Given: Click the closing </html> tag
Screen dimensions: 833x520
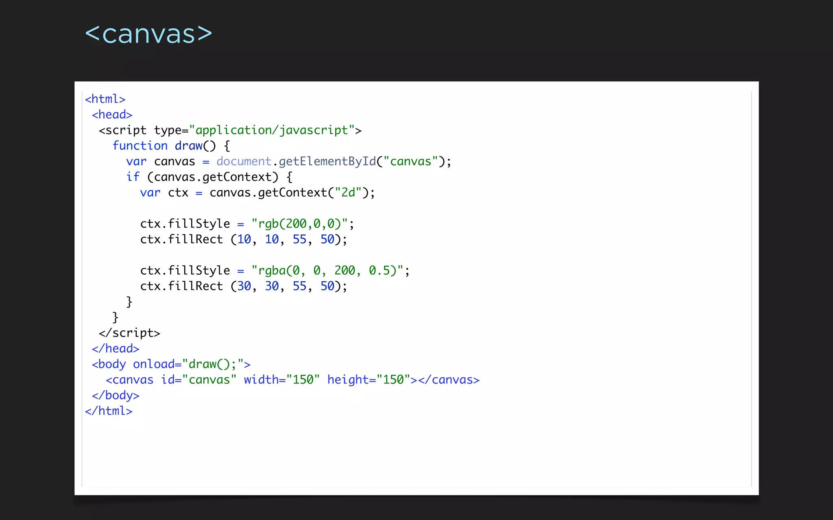Looking at the screenshot, I should [x=109, y=411].
